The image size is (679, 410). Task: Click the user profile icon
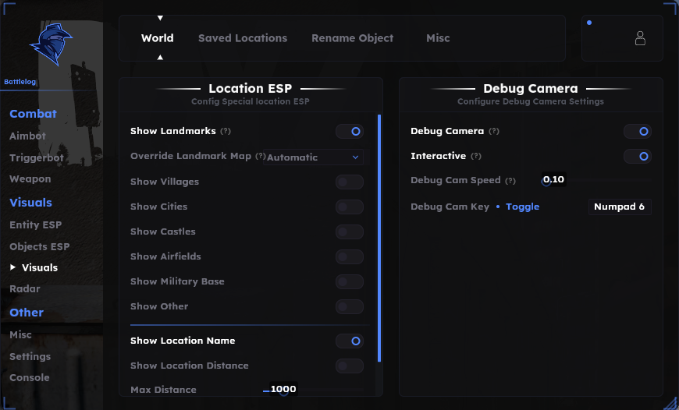[640, 38]
